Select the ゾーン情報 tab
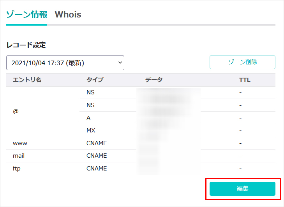Screen dimensions: 284x207 (26, 14)
